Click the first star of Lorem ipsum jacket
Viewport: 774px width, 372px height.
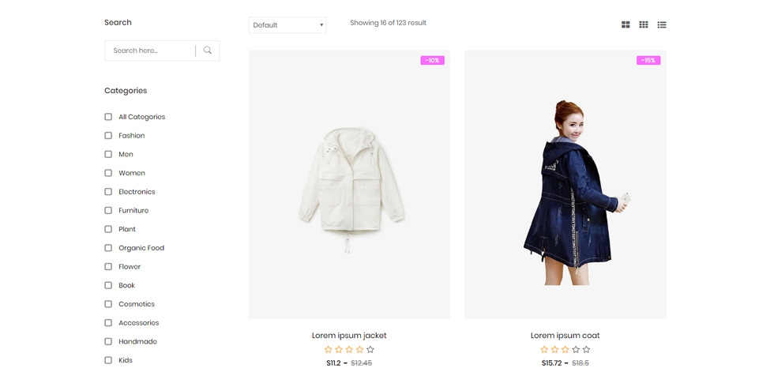[x=329, y=349]
